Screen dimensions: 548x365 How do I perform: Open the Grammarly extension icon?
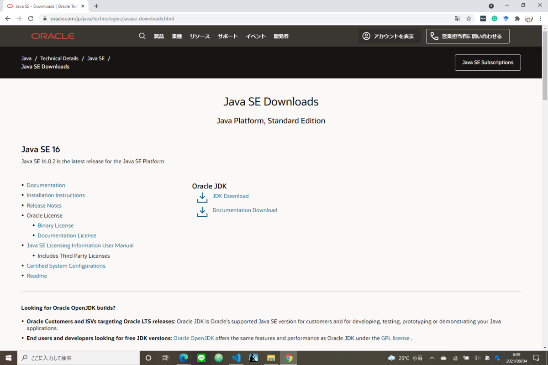tap(495, 19)
